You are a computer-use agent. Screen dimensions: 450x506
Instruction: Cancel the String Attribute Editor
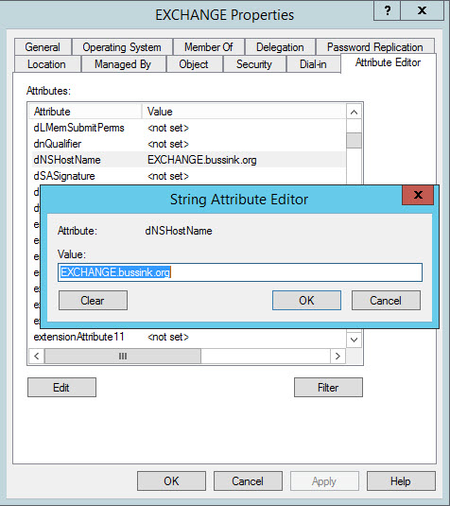click(386, 301)
